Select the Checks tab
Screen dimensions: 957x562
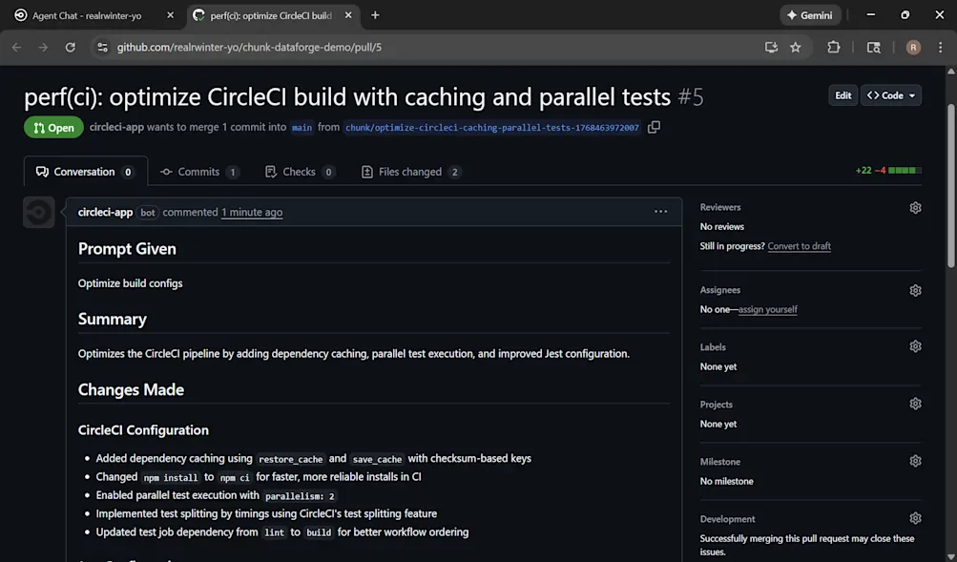(x=300, y=172)
